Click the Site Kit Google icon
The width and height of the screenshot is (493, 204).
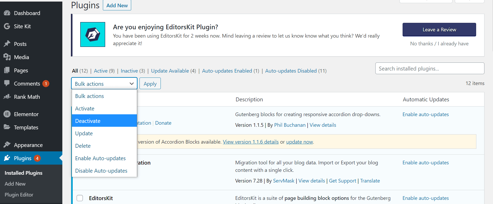click(x=7, y=26)
